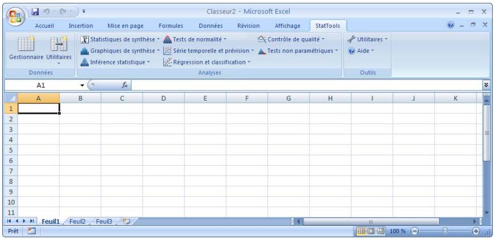Save the workbook with the floppy icon

[x=35, y=12]
